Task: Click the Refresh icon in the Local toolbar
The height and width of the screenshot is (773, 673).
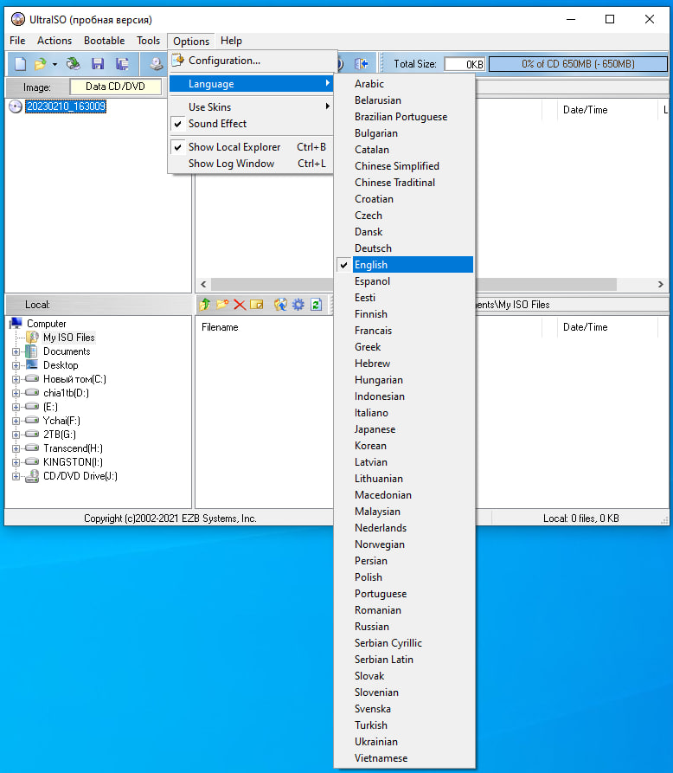Action: 317,305
